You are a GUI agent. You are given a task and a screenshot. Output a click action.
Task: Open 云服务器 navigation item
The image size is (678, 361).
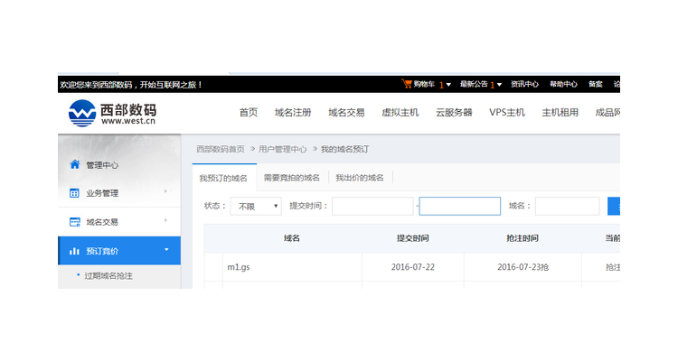coord(454,113)
